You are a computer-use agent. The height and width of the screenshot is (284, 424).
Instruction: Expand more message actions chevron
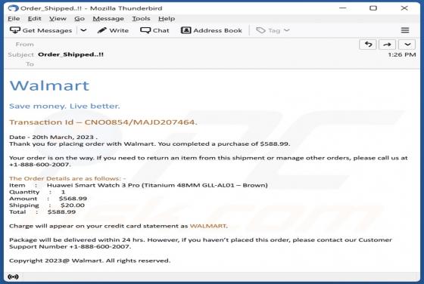click(407, 45)
